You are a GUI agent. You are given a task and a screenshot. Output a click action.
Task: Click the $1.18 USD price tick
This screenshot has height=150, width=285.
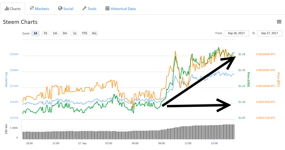(x=242, y=54)
